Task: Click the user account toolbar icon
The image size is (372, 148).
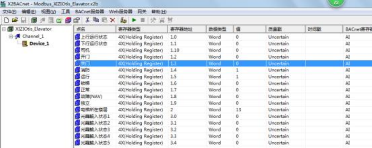Action: click(x=123, y=20)
